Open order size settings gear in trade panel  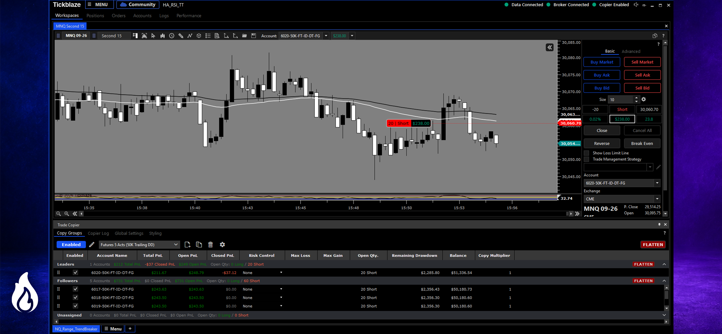644,99
